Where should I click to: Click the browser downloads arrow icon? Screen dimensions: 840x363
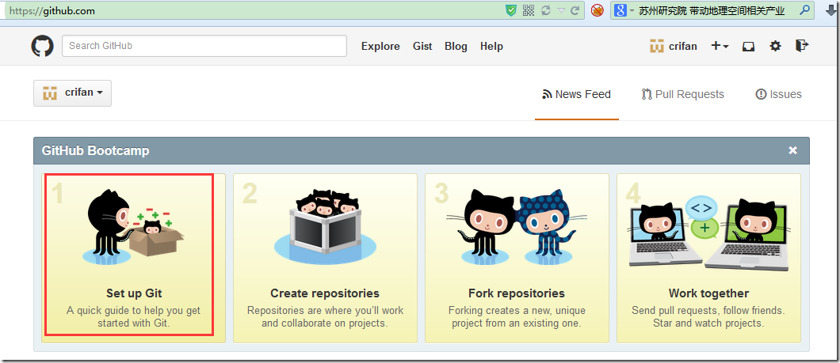tap(828, 10)
